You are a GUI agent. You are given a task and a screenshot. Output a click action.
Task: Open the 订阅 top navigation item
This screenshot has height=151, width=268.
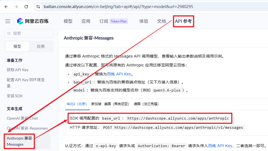coord(104,21)
